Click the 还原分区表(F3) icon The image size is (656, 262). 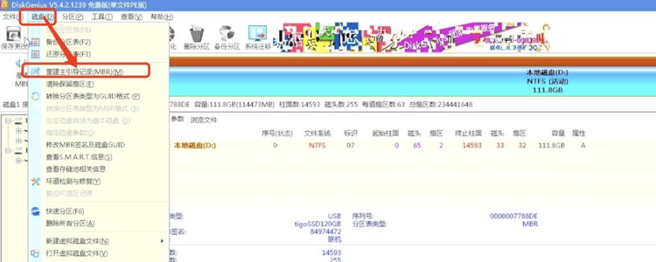point(36,54)
